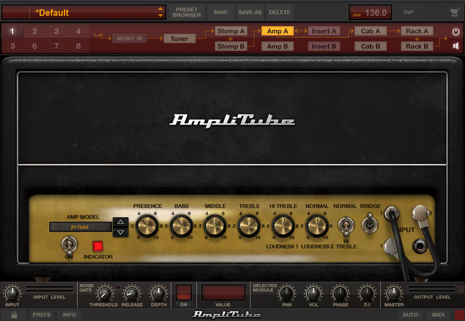The width and height of the screenshot is (465, 321).
Task: Select previous amp model with down arrow
Action: coord(120,232)
